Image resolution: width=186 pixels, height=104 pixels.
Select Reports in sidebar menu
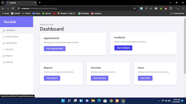(x=16, y=56)
